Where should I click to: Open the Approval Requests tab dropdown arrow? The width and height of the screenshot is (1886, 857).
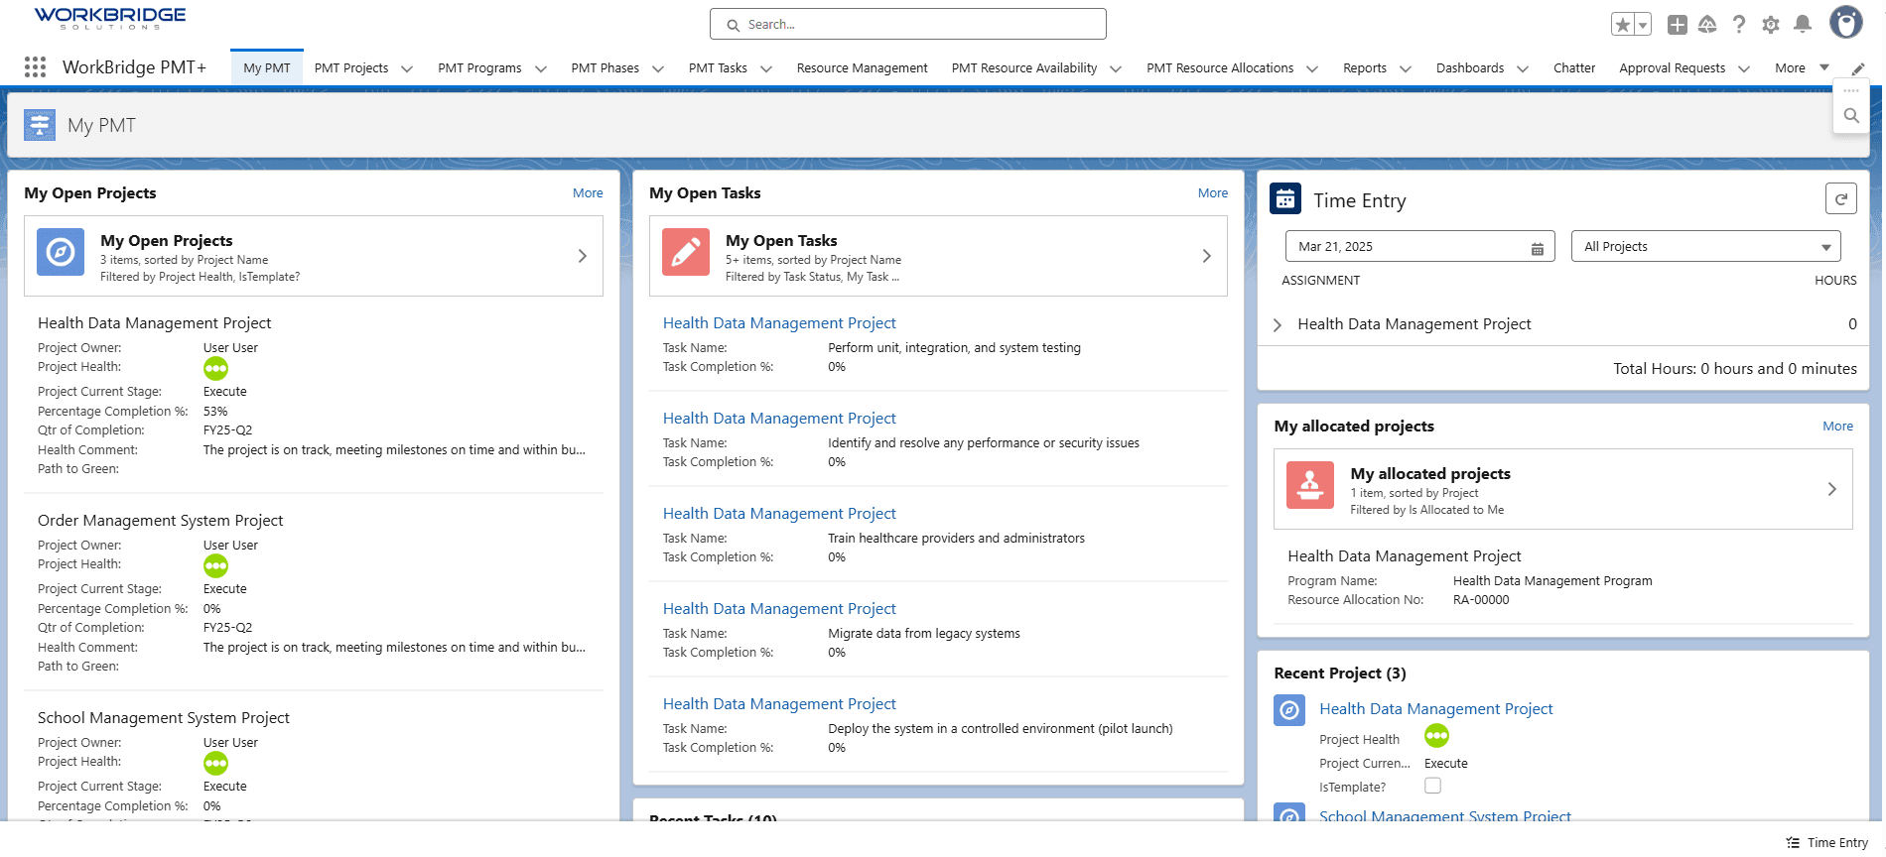[x=1744, y=68]
